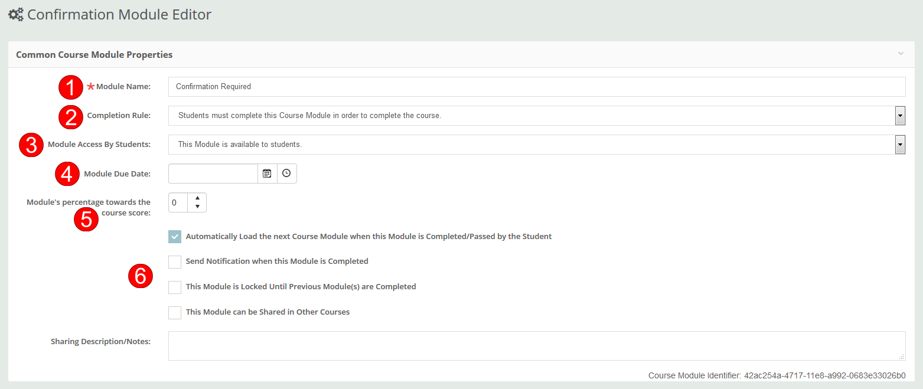Open the Module Access By Students dropdown

point(900,144)
